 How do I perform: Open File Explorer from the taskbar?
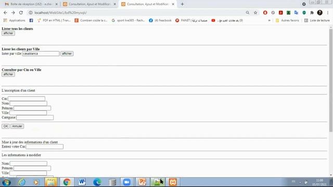[51, 182]
